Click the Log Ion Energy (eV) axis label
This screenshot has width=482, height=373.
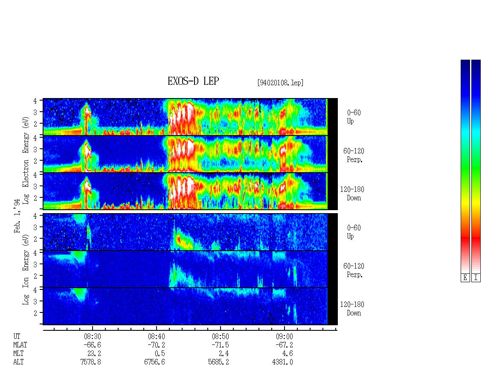[x=26, y=270]
